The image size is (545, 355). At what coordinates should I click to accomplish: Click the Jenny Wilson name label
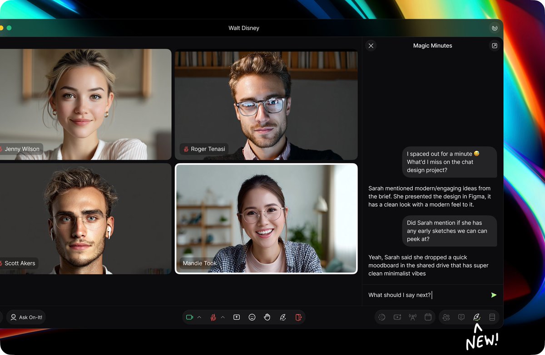[22, 149]
